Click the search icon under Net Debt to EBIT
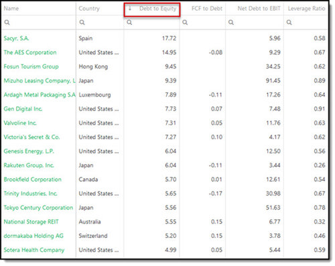Screen dimensions: 335x266 click(231, 22)
